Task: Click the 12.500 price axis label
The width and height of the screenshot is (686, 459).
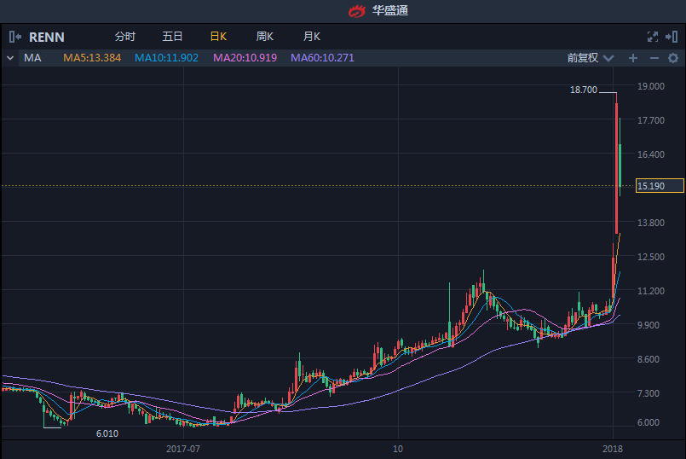Action: [x=650, y=257]
